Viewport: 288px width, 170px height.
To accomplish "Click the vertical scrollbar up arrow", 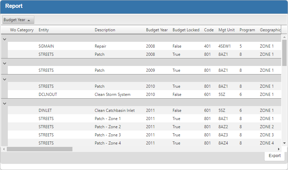I will tap(284, 37).
